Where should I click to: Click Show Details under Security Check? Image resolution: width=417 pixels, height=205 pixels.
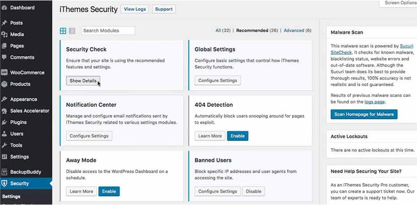pos(83,81)
